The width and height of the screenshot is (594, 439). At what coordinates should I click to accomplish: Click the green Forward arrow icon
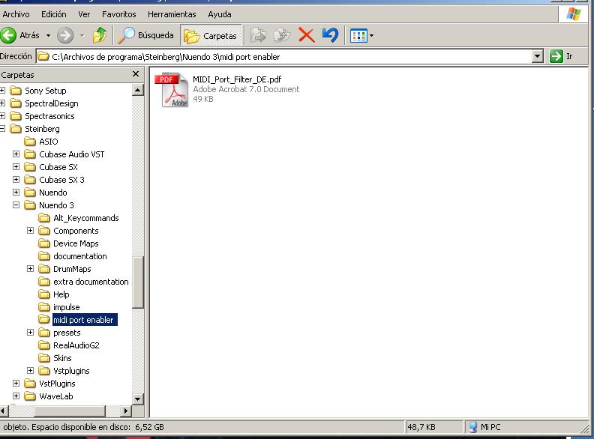(65, 35)
